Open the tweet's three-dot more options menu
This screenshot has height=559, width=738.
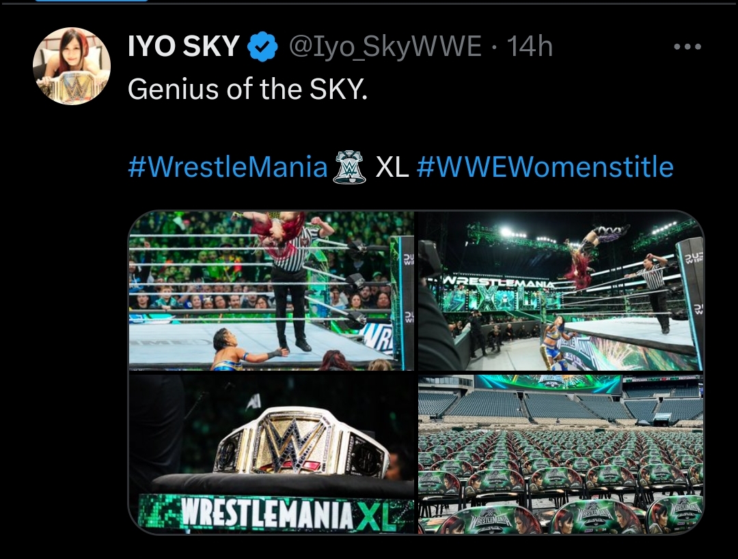click(687, 46)
